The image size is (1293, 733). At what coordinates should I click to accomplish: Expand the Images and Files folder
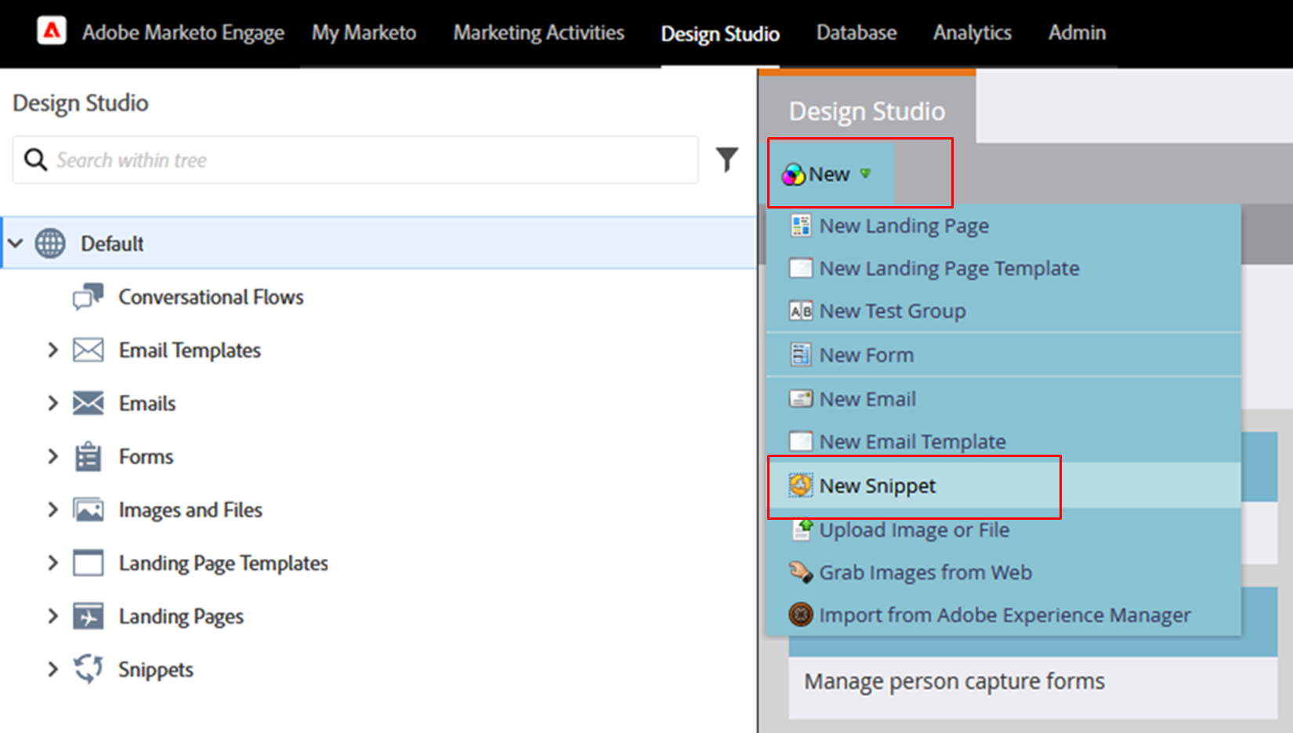coord(53,510)
